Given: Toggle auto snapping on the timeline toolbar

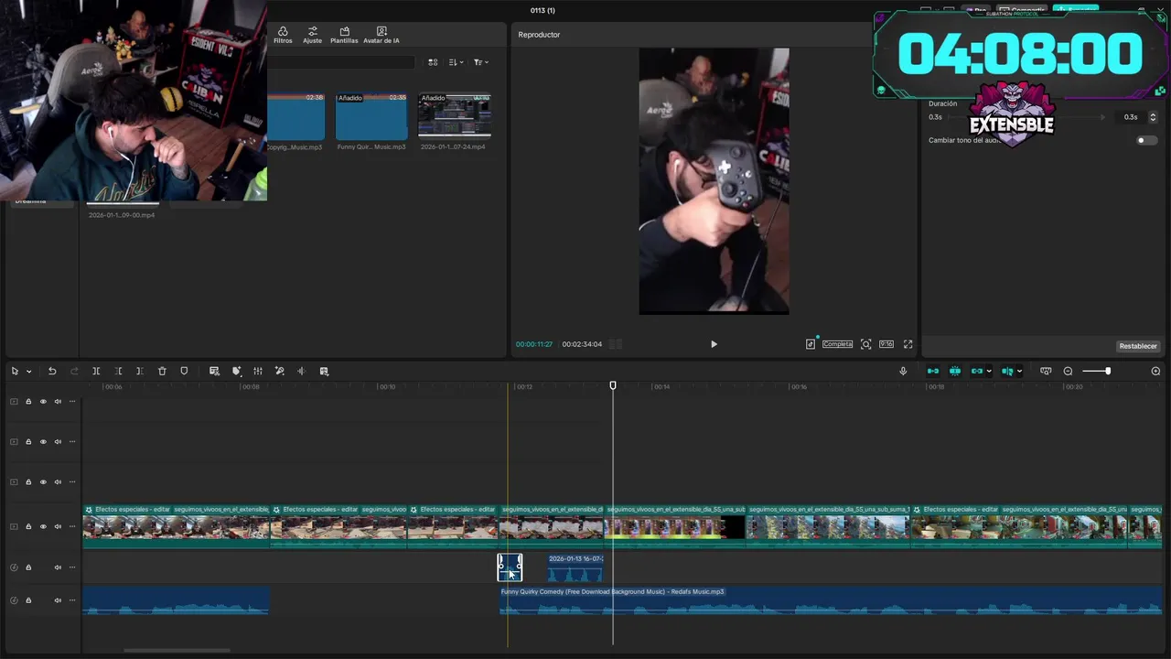Looking at the screenshot, I should 954,371.
